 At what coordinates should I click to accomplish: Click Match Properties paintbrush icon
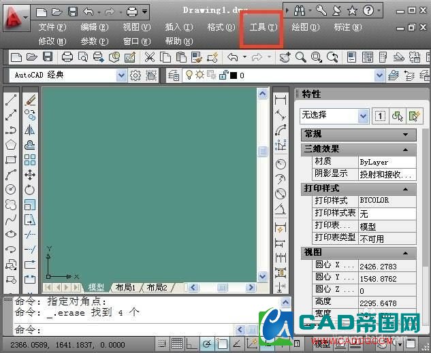197,57
